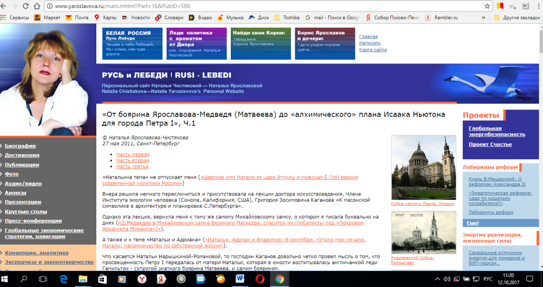Open the Найди свои Корни banner

click(x=261, y=44)
